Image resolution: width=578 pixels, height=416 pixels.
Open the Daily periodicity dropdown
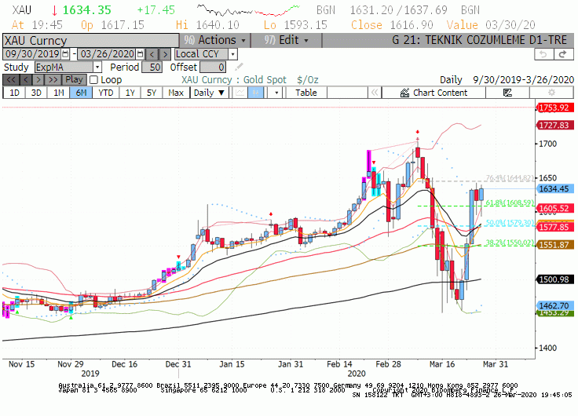point(209,93)
